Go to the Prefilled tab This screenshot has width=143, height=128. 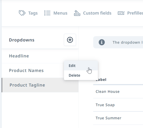coord(130,13)
